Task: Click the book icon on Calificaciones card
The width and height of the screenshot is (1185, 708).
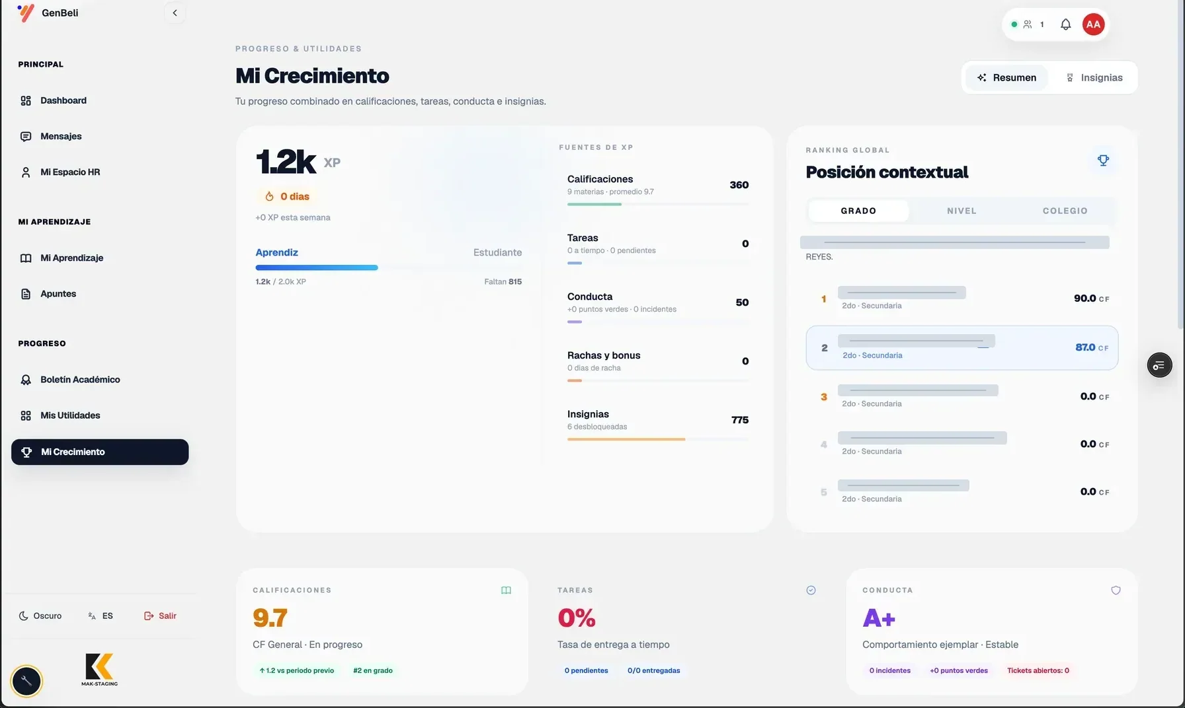Action: (506, 590)
